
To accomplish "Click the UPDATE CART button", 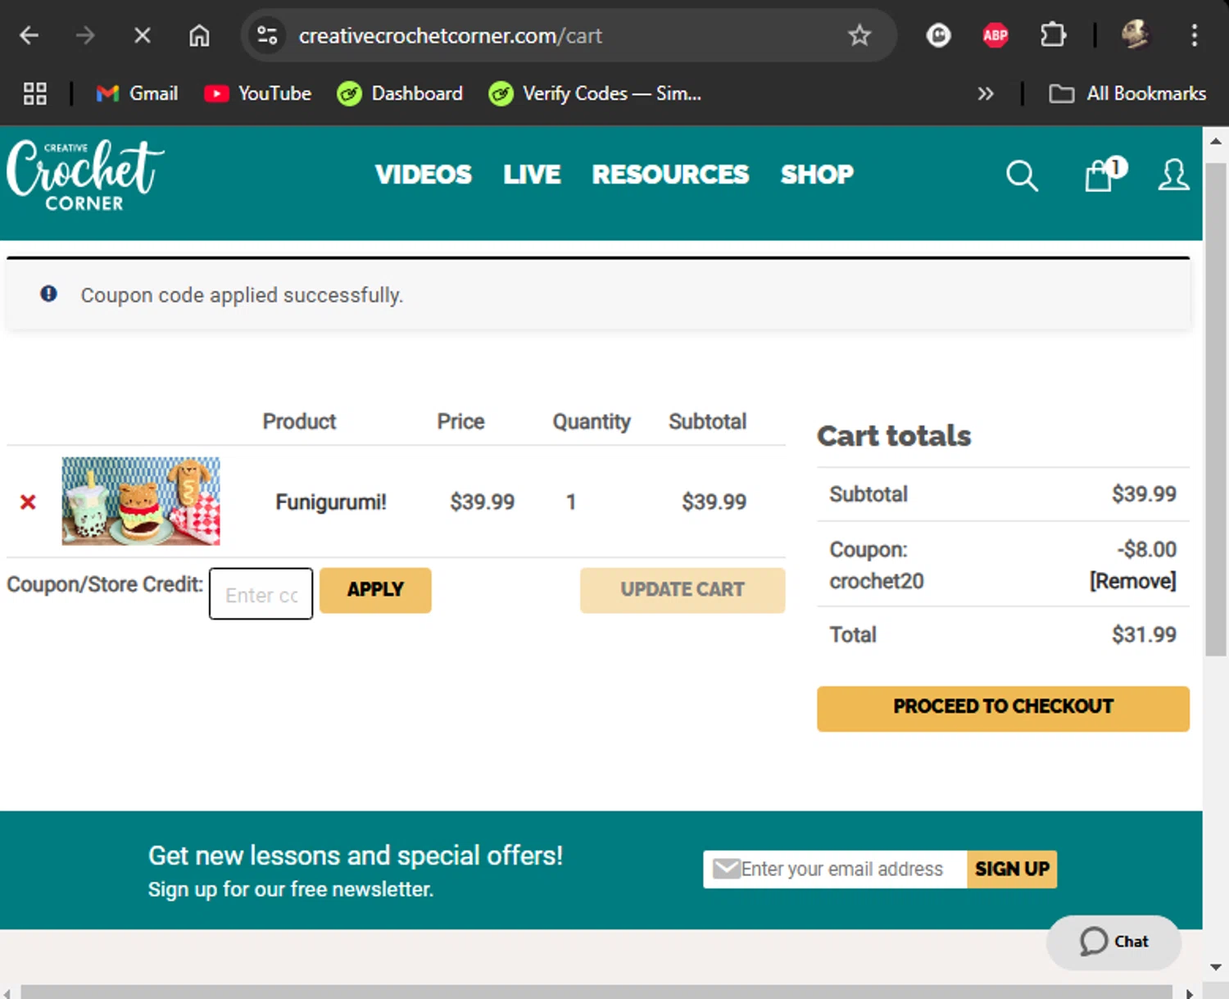I will [x=683, y=590].
